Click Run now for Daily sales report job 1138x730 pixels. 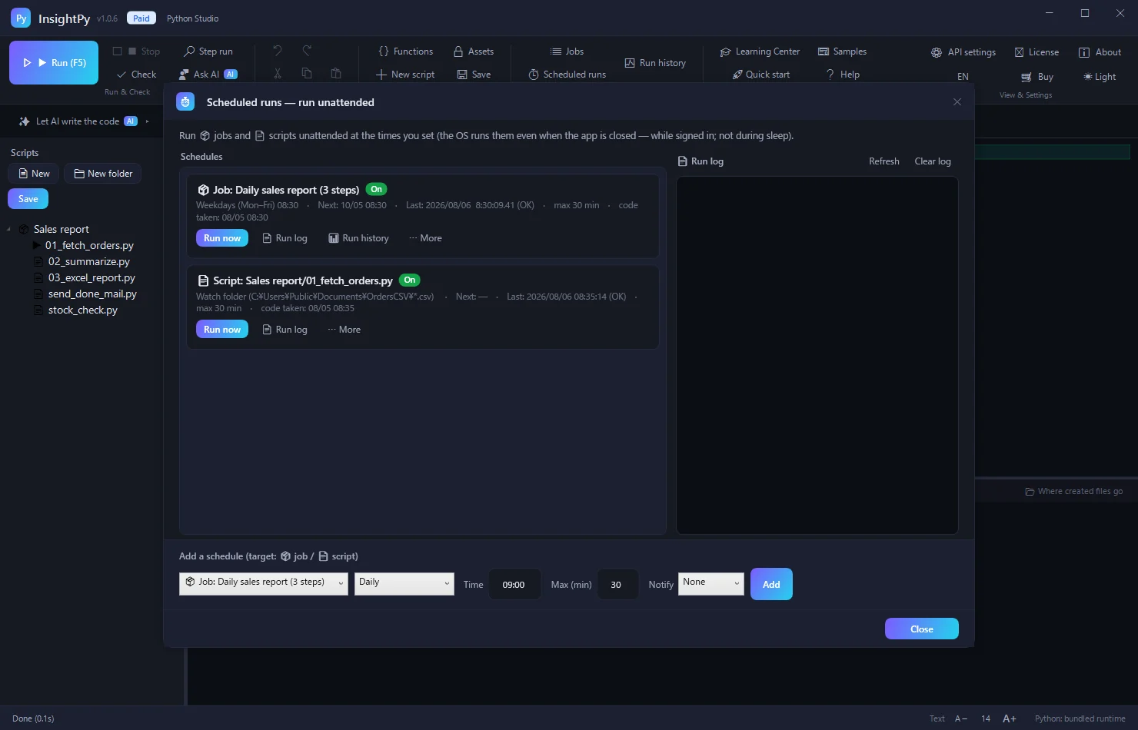[222, 238]
